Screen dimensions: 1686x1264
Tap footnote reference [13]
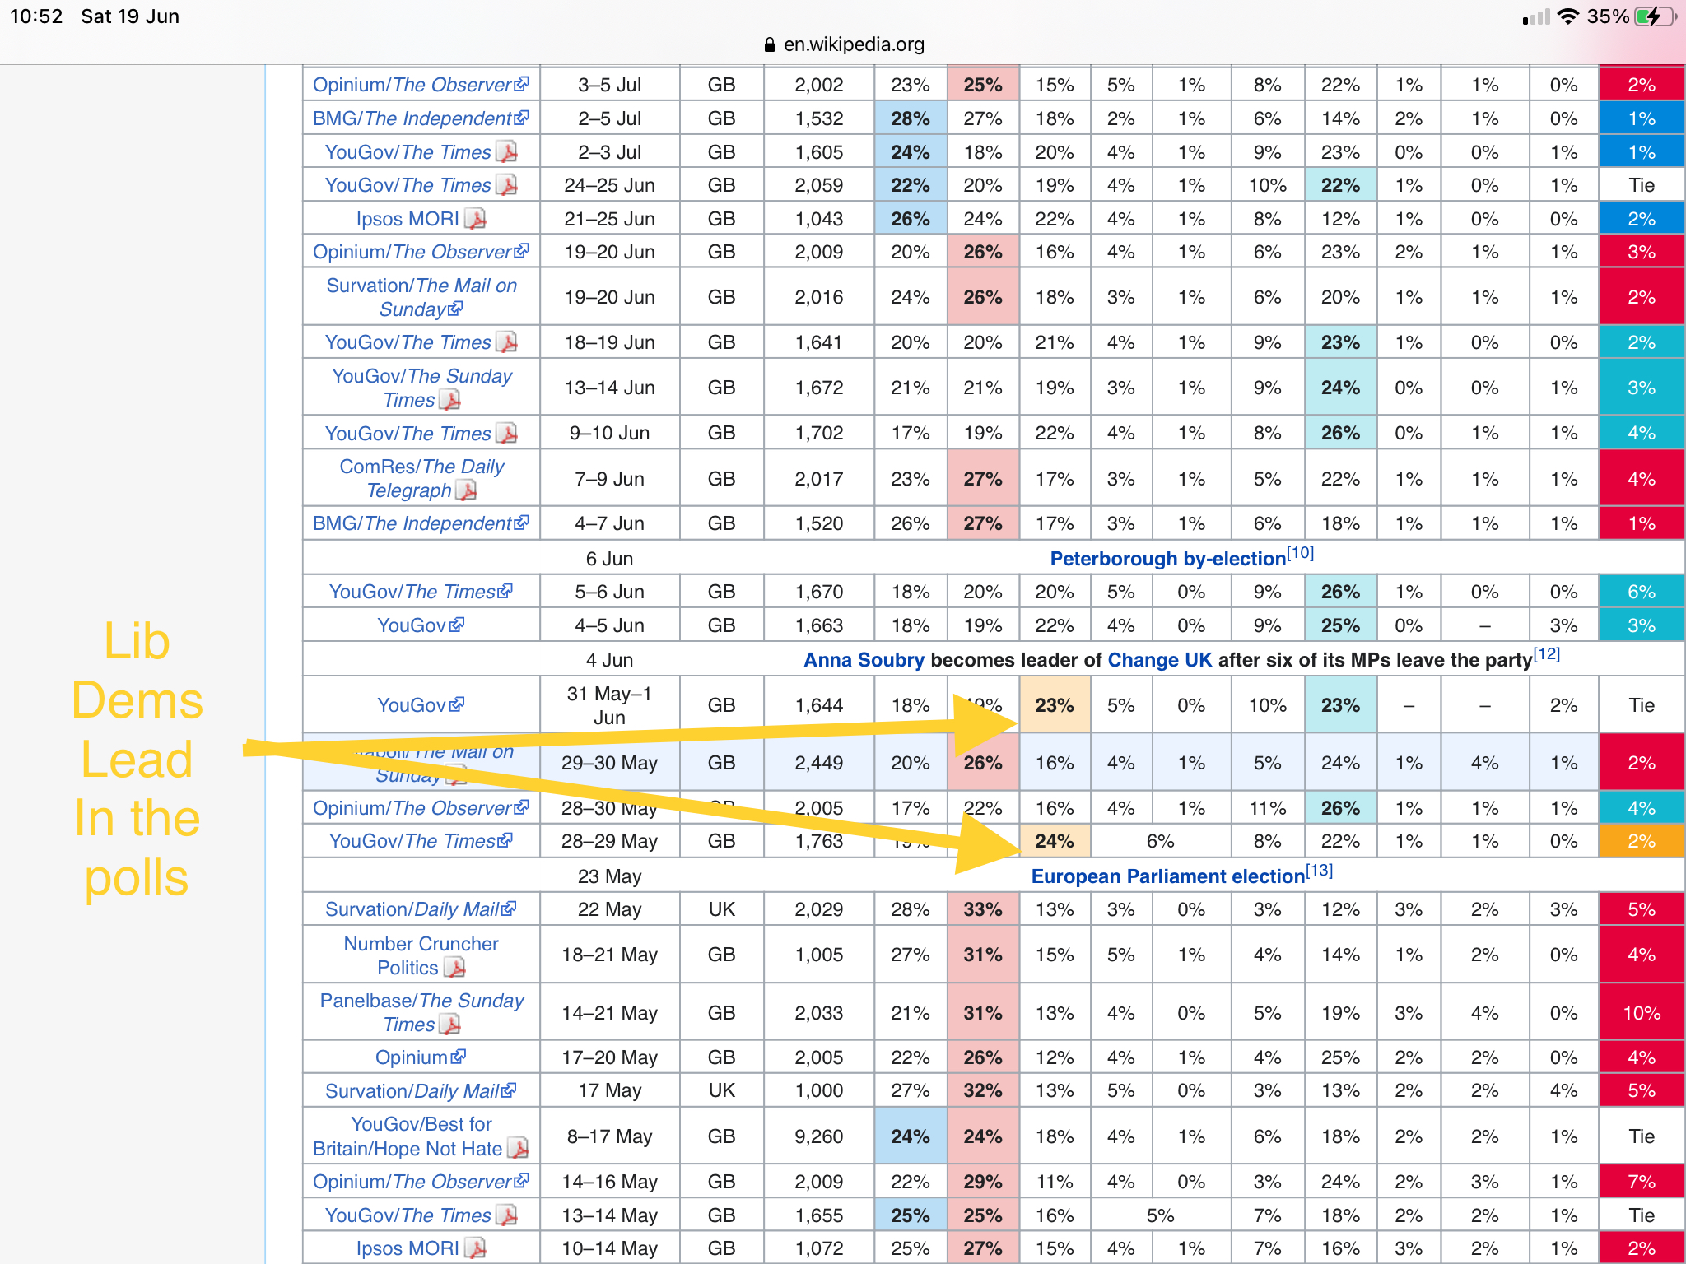point(1320,871)
